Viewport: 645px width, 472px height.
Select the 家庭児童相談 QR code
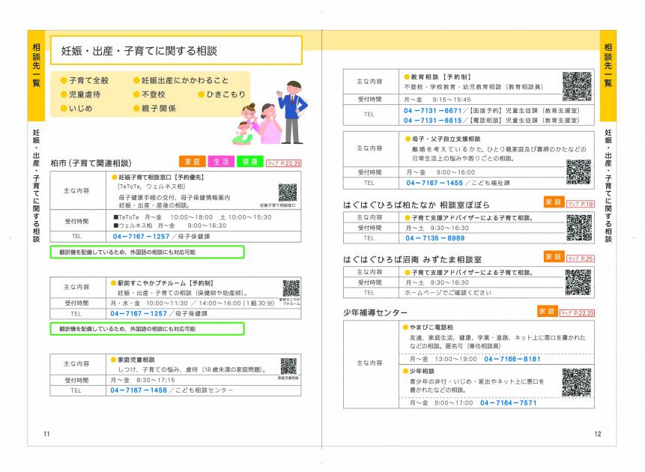coord(288,366)
